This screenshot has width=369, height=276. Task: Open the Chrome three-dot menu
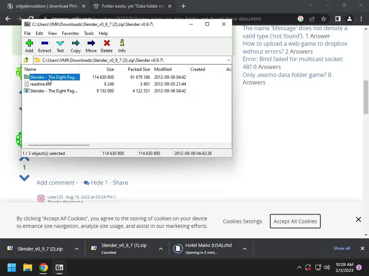click(x=361, y=19)
